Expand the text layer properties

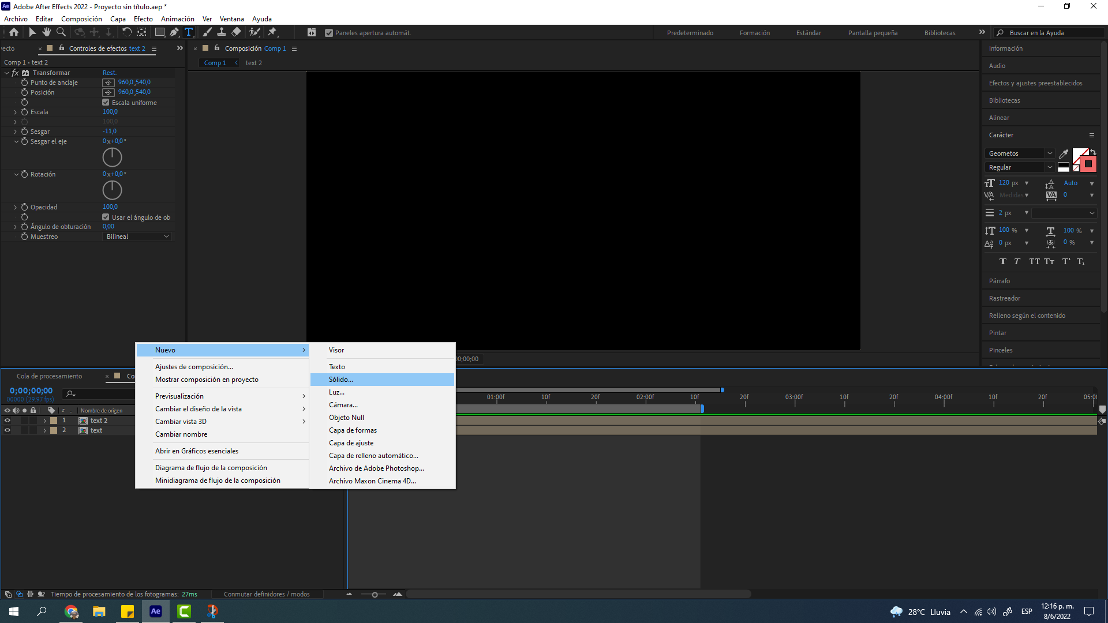point(44,430)
